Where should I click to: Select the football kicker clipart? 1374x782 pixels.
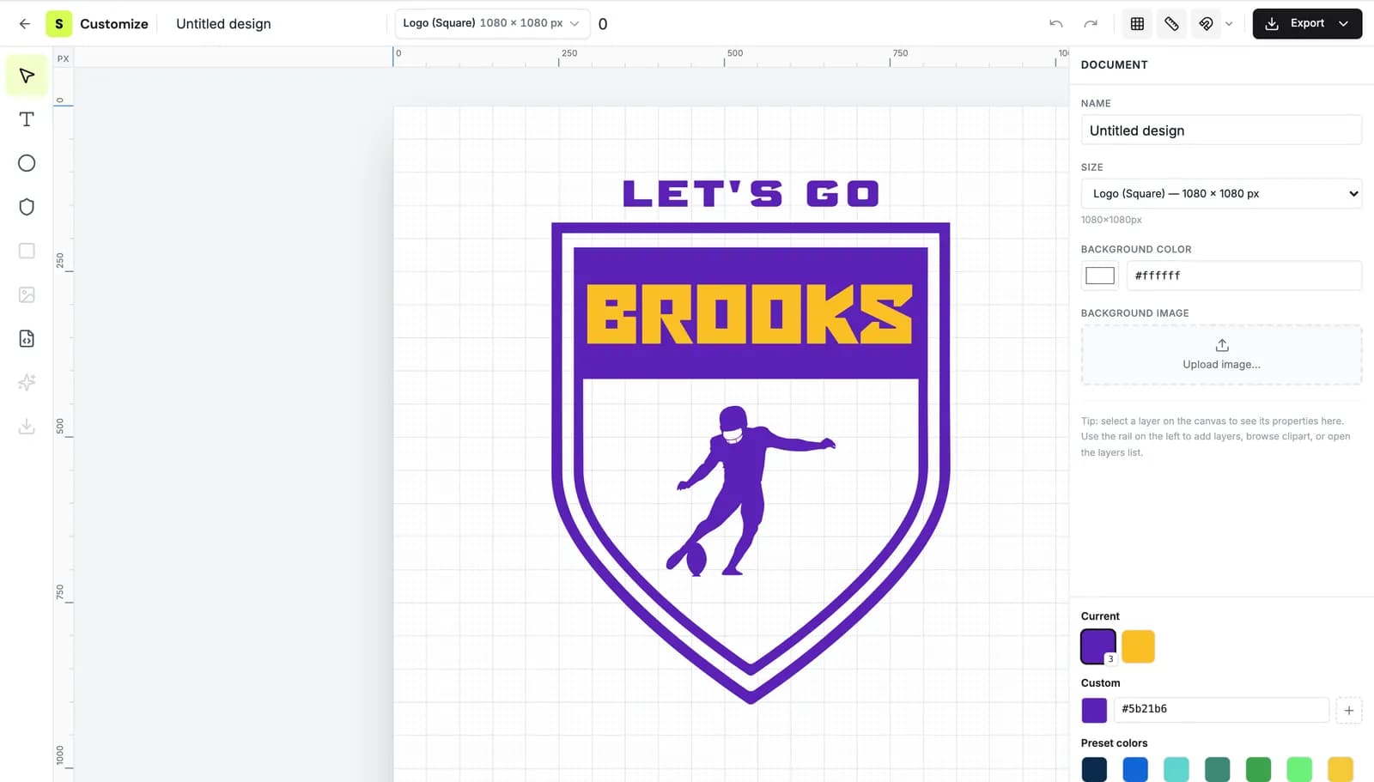(751, 491)
